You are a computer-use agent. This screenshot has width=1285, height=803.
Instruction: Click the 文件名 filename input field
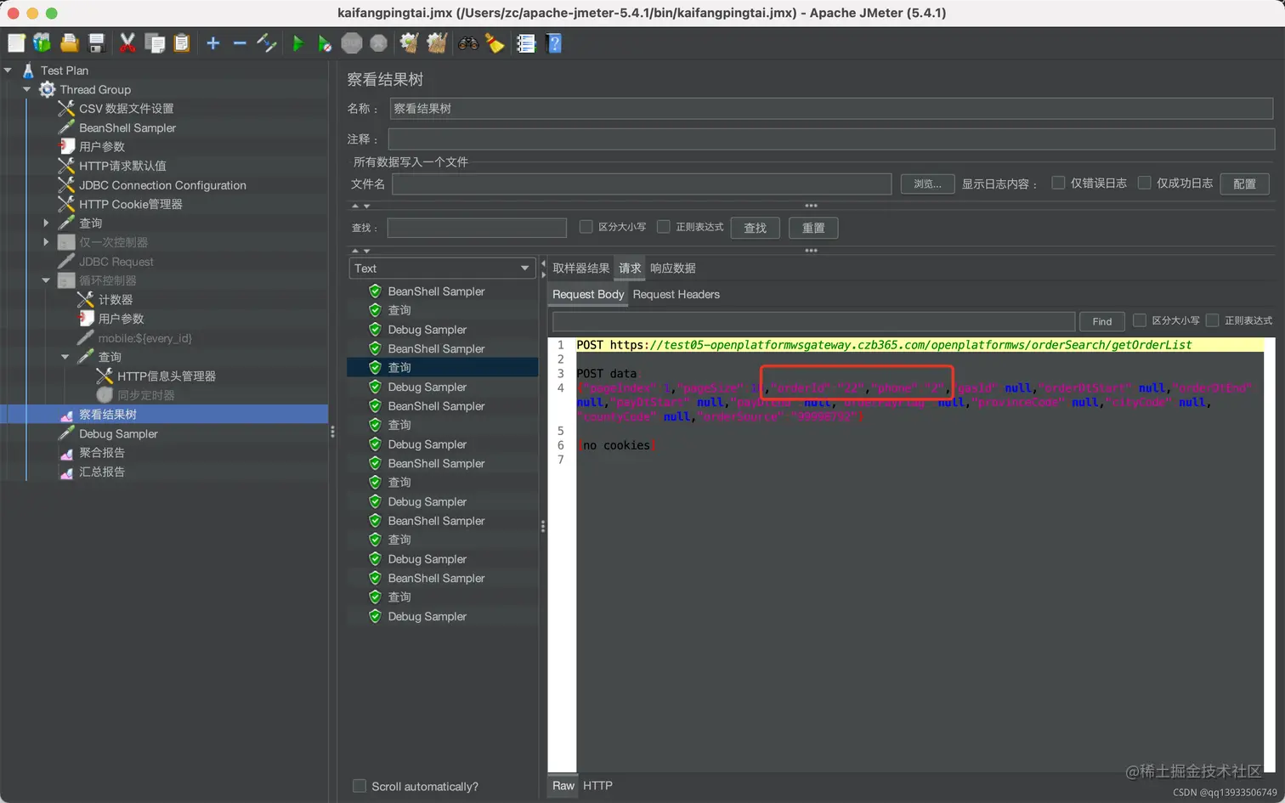(x=642, y=184)
